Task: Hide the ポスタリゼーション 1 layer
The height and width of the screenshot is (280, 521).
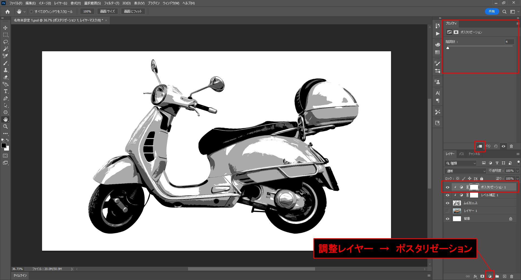Action: point(447,187)
